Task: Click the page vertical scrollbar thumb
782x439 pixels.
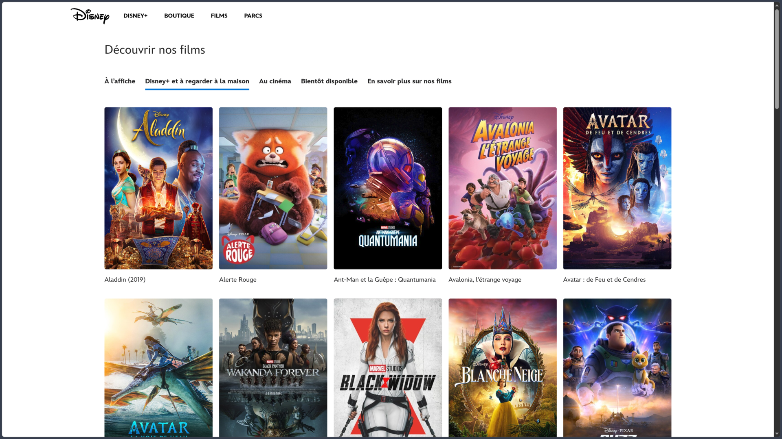Action: pos(777,59)
